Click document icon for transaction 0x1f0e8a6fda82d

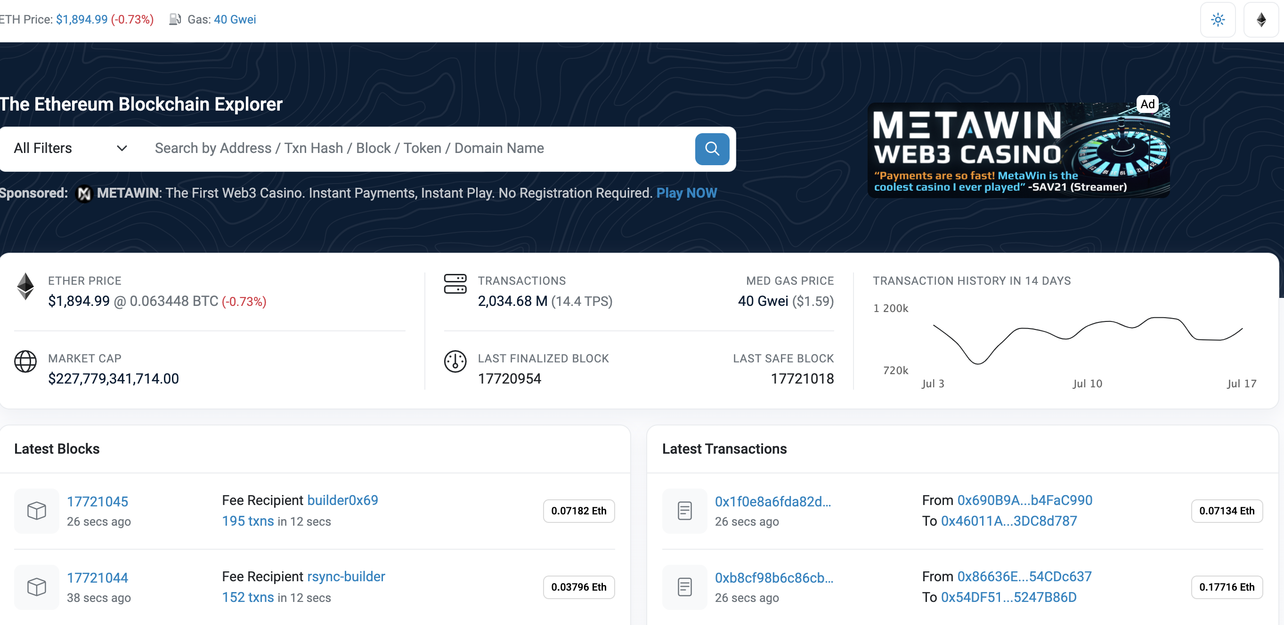point(684,511)
